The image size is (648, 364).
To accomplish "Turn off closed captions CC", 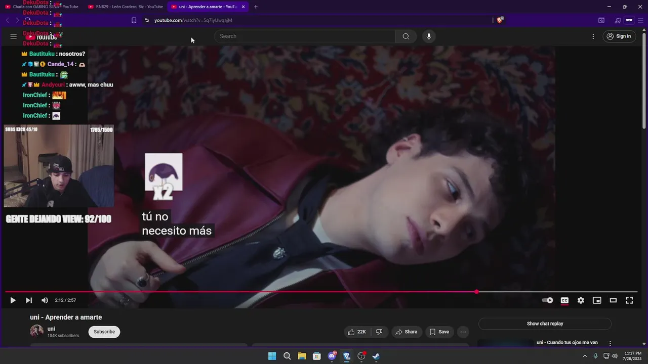I will [x=564, y=300].
